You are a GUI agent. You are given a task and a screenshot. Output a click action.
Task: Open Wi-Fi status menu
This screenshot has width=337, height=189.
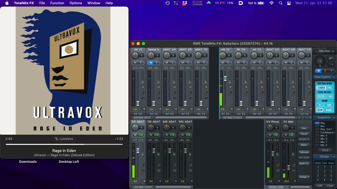click(x=271, y=3)
